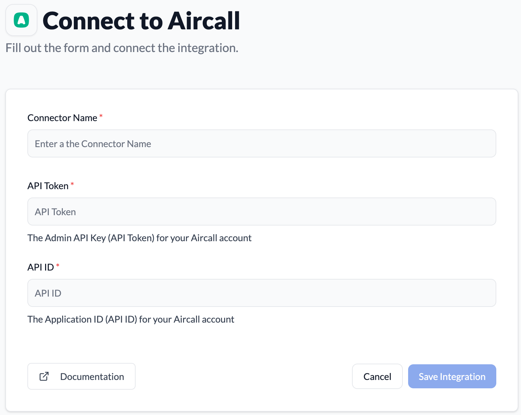The width and height of the screenshot is (521, 415).
Task: Click the Save Integration button
Action: click(452, 376)
